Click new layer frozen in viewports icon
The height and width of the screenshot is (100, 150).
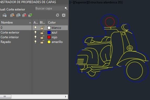(18, 15)
